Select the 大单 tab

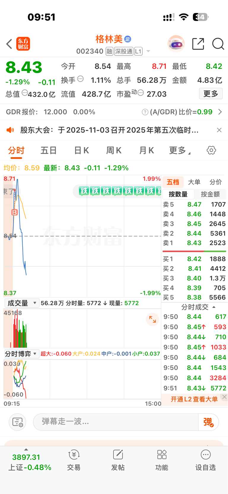coord(194,182)
